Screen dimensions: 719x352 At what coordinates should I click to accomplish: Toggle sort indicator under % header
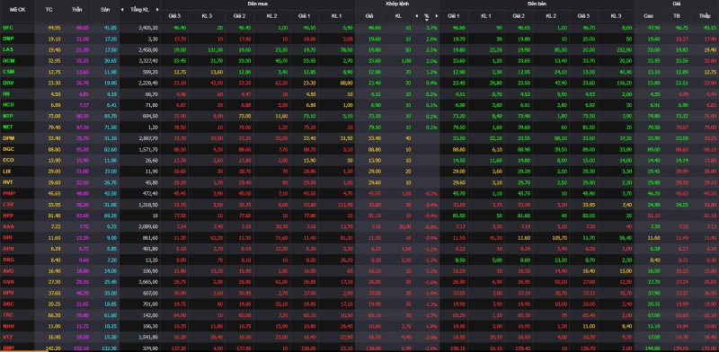[x=426, y=20]
